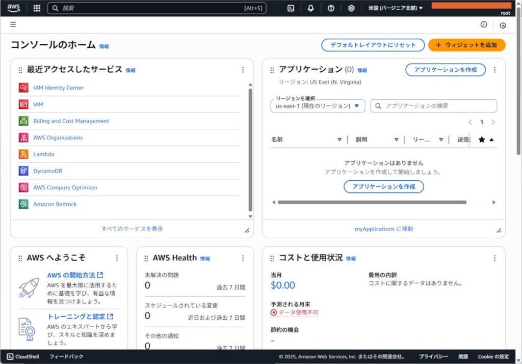Click the recent services list vertical scrollbar

(250, 150)
